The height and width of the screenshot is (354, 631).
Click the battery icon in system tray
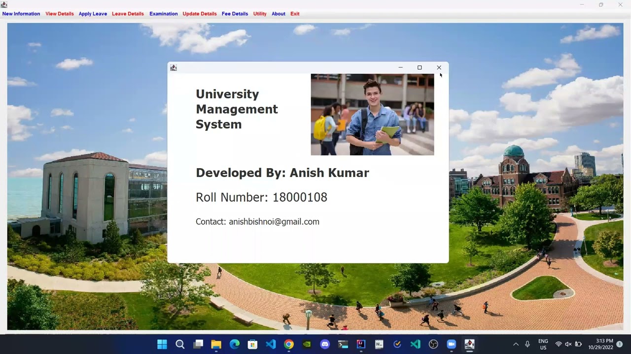click(x=578, y=344)
